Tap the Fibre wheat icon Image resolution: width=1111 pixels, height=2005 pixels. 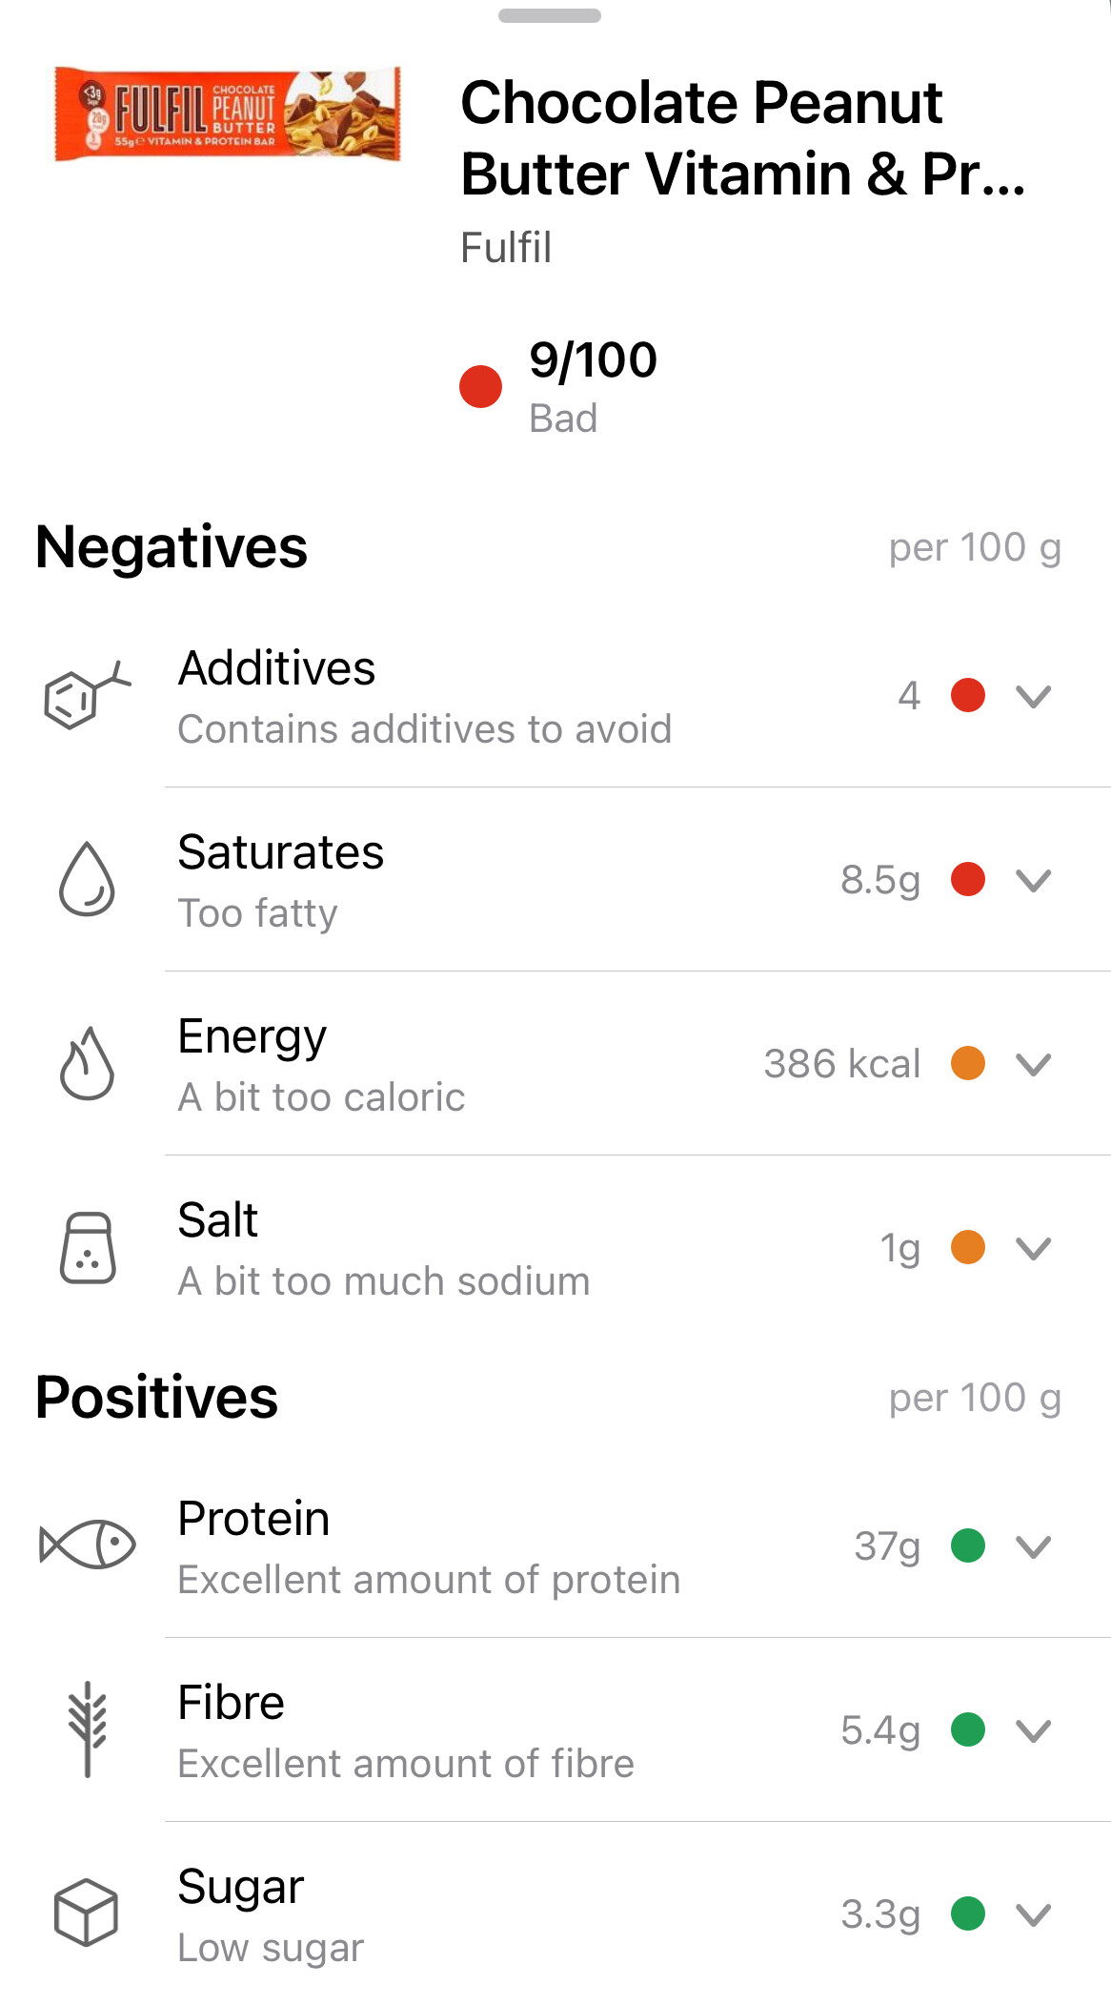point(87,1729)
